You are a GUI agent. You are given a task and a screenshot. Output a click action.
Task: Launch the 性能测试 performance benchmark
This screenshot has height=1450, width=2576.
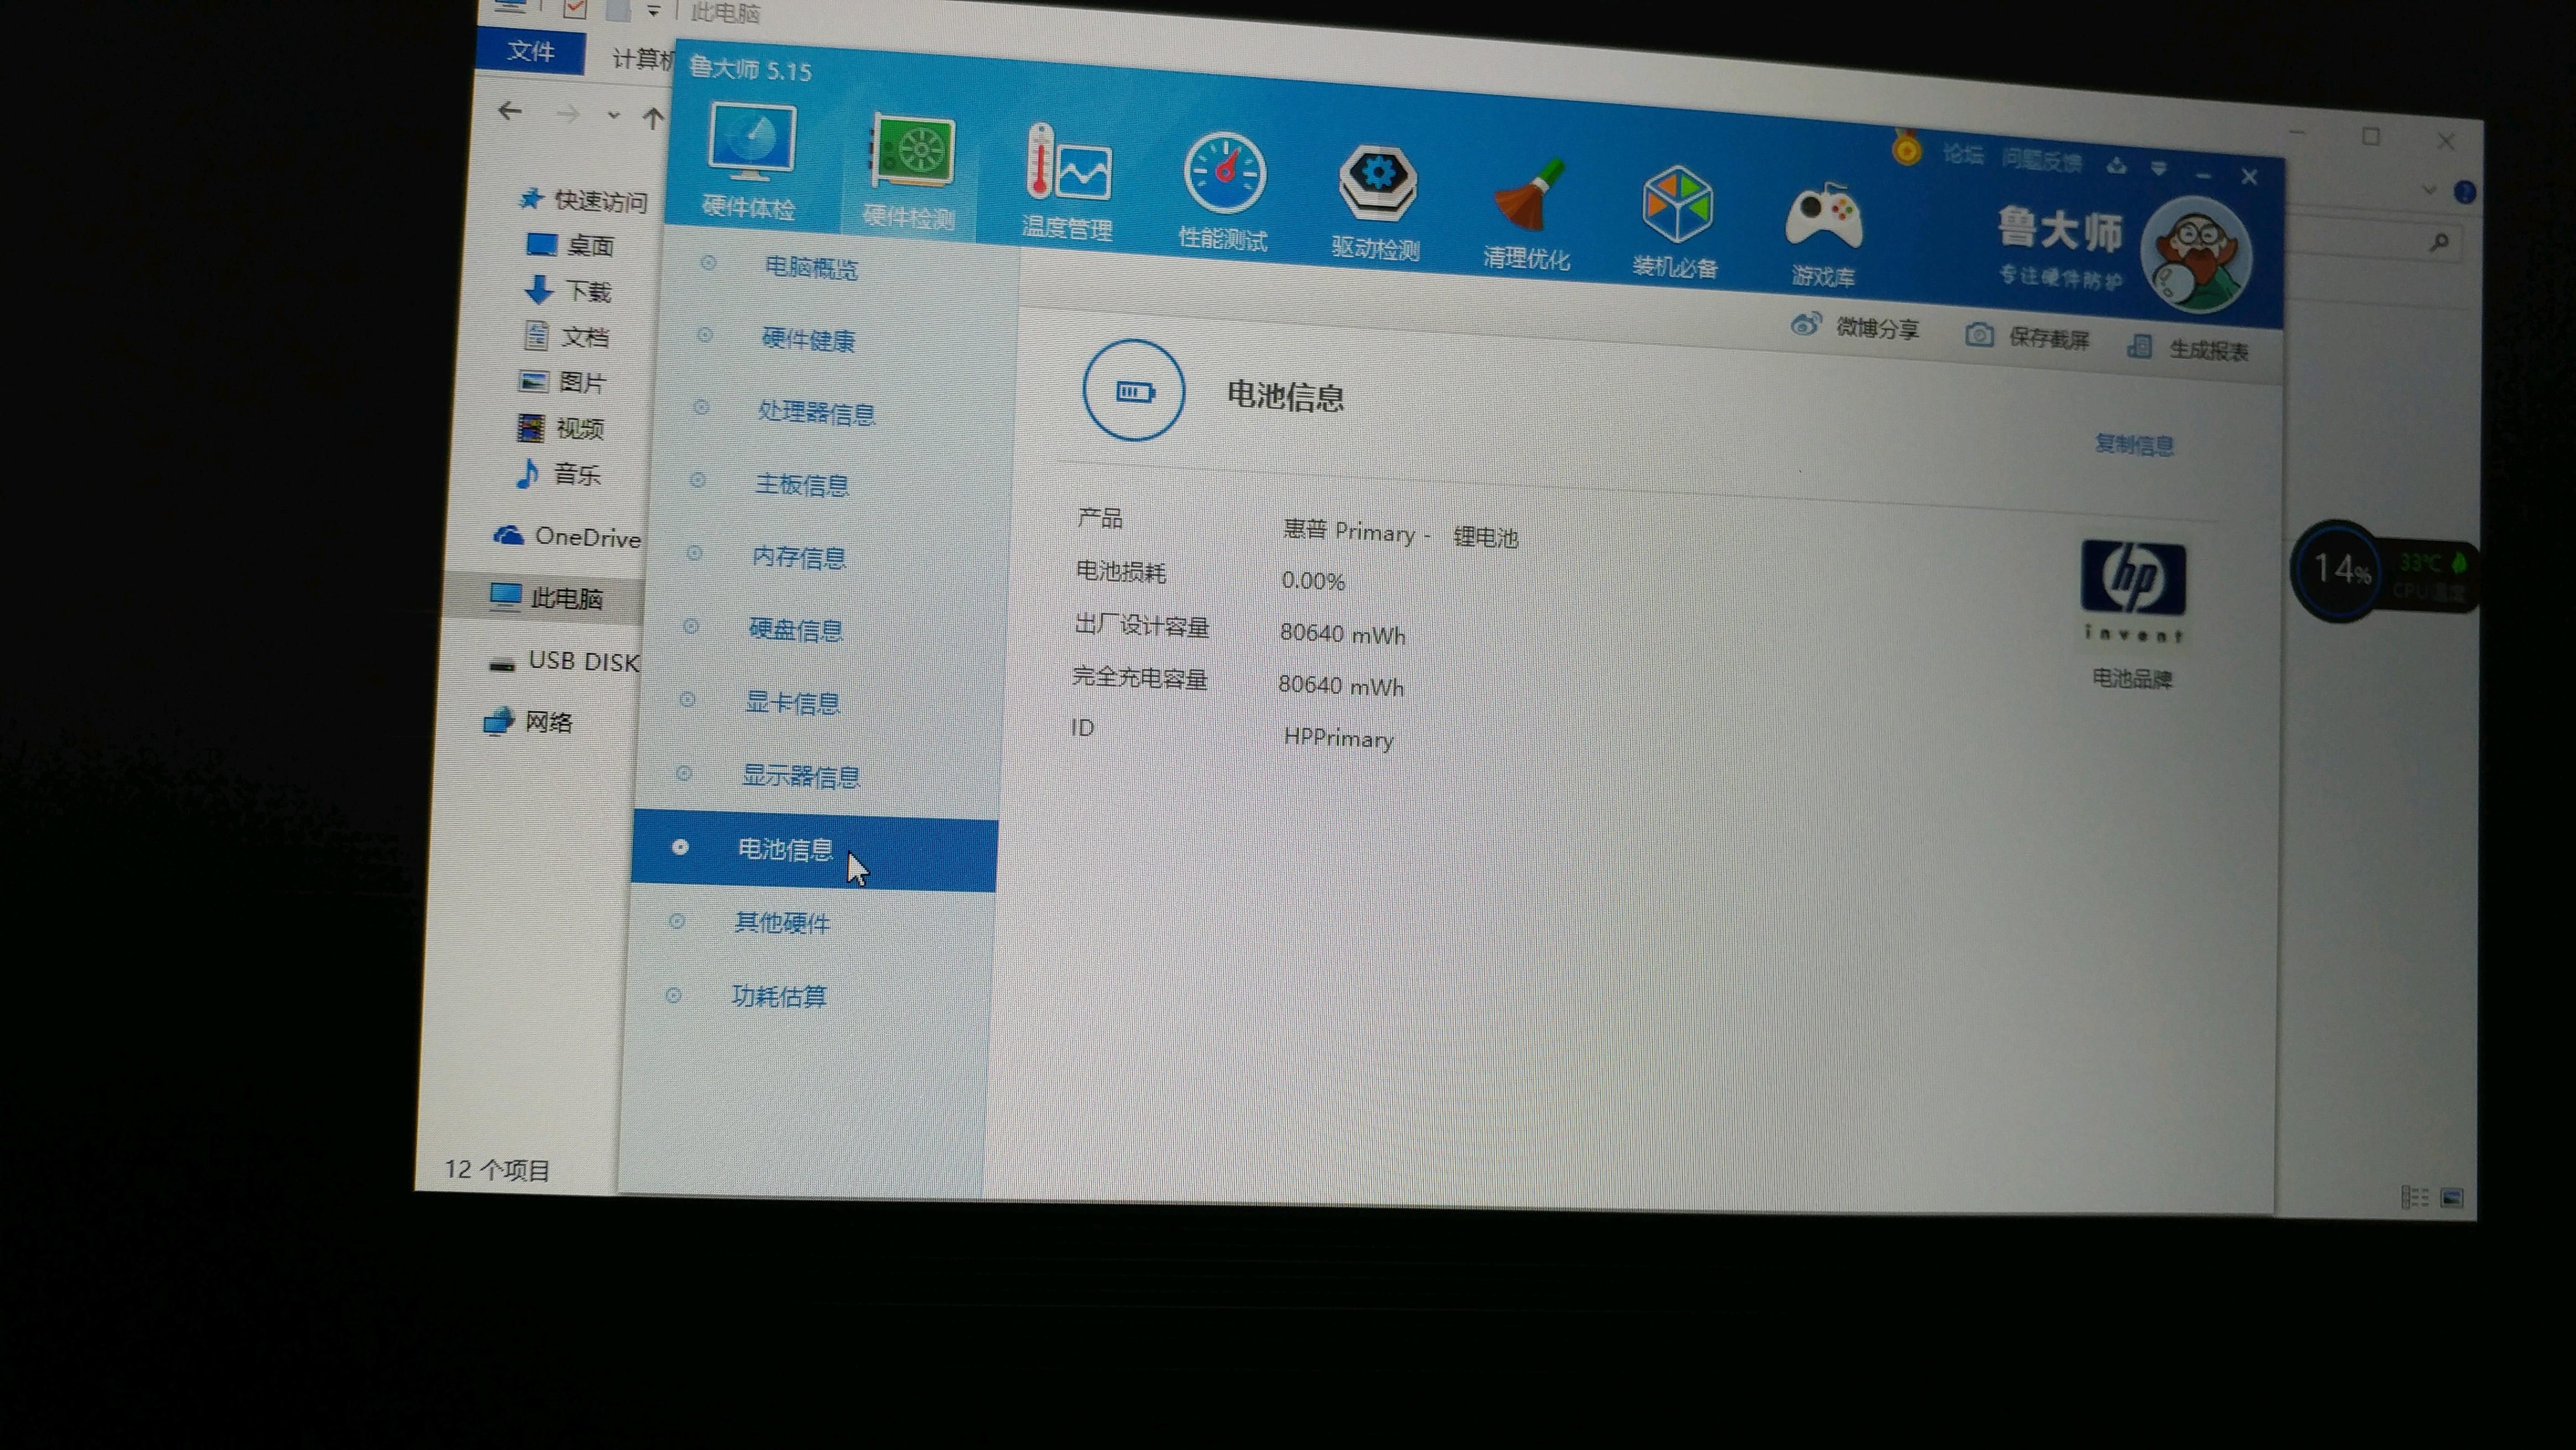coord(1223,193)
